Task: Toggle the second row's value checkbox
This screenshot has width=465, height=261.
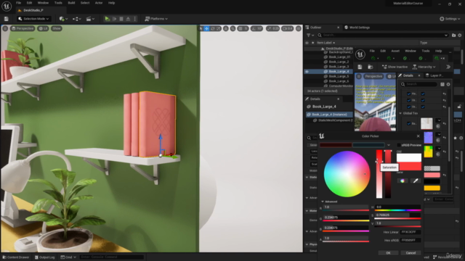Action: (423, 100)
